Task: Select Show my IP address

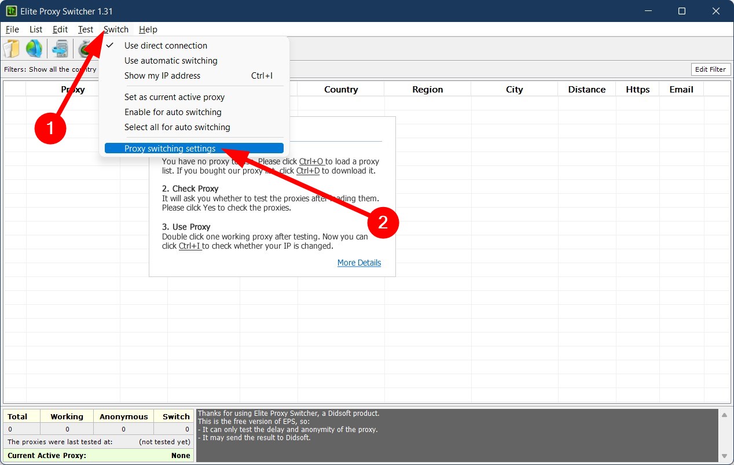Action: click(x=194, y=76)
